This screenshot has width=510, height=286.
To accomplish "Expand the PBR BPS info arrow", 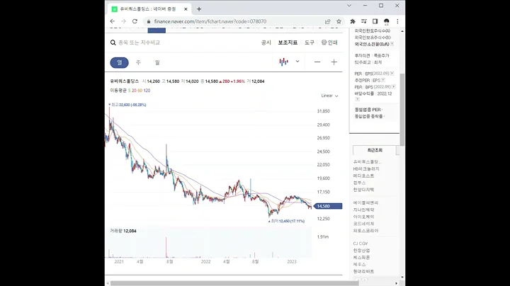I will [x=394, y=87].
